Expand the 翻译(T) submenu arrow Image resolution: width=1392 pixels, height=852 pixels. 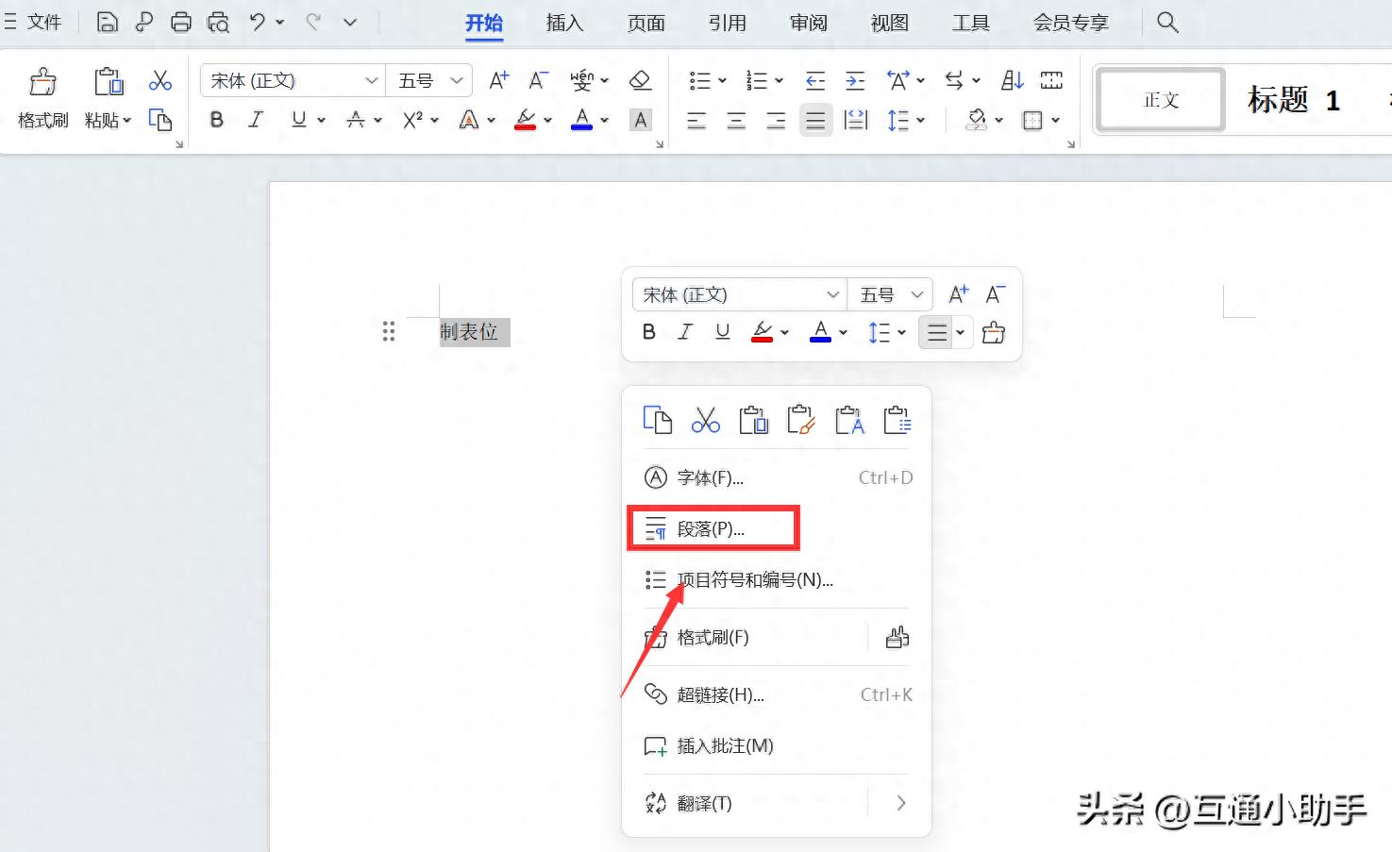pos(900,803)
